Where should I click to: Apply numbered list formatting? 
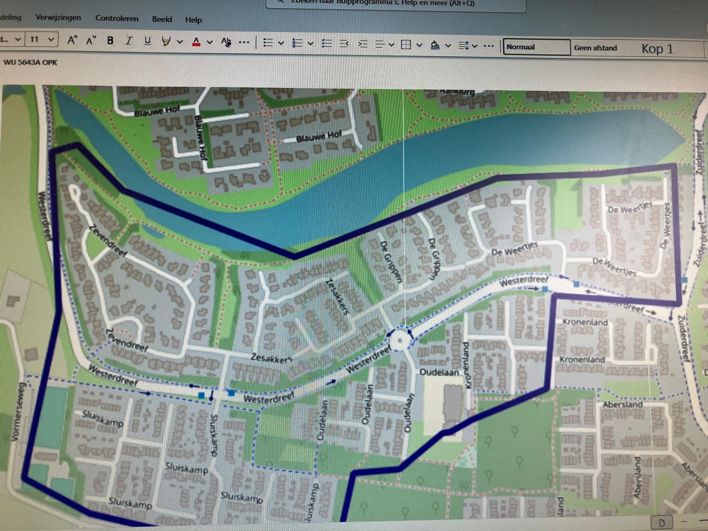297,43
